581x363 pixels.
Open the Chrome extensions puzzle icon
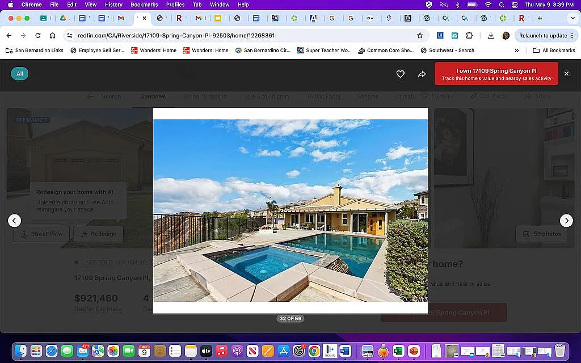click(469, 35)
